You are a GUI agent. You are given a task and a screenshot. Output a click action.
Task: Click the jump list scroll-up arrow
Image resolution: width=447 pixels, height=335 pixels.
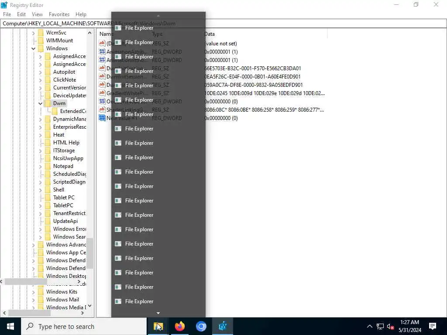point(158,16)
